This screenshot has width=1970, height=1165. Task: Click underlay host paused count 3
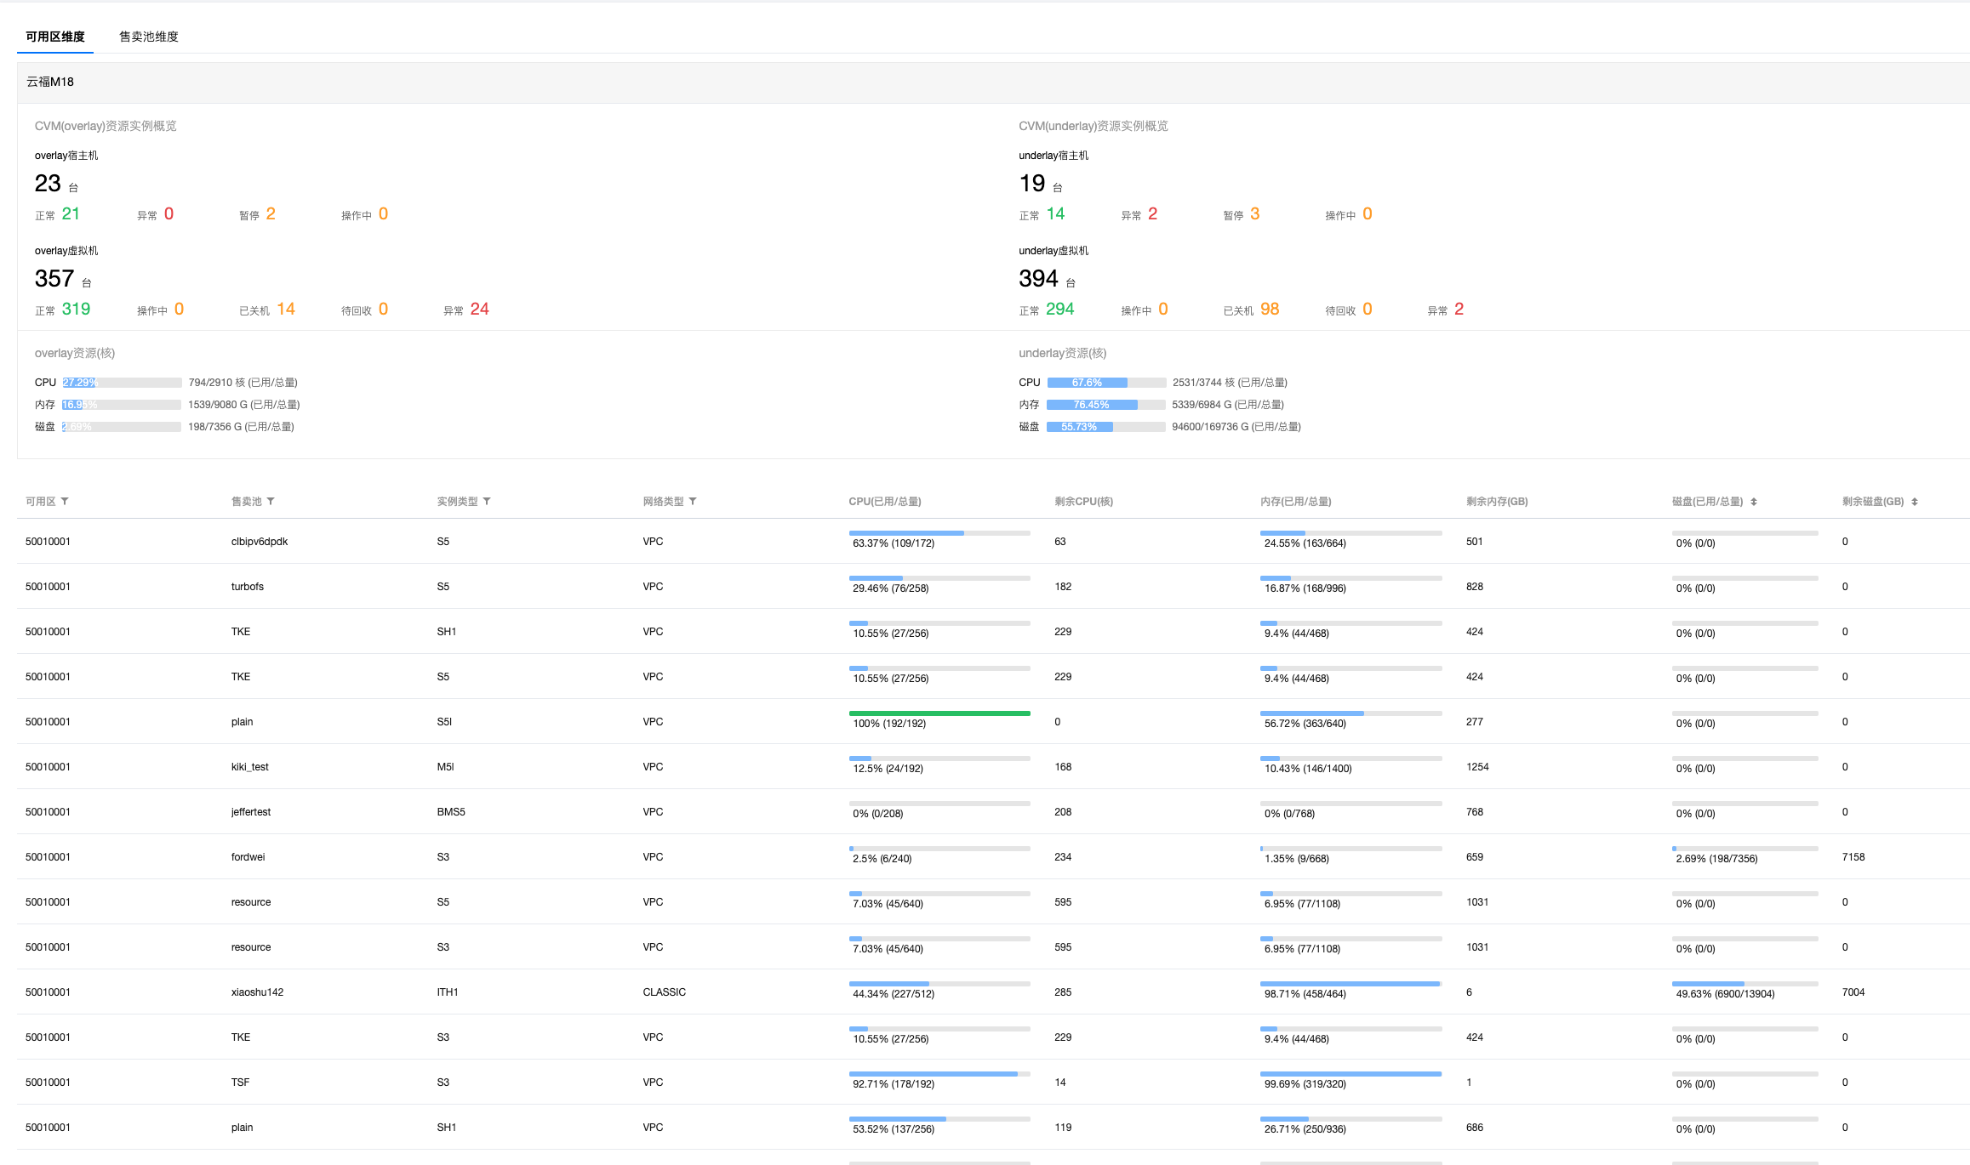[1255, 213]
